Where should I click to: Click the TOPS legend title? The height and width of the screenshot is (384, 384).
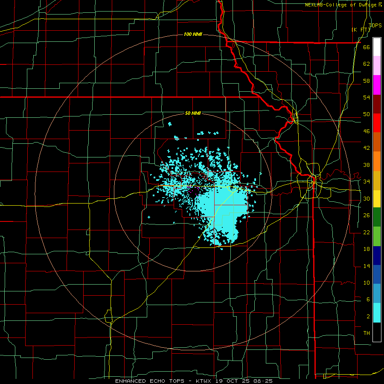coord(375,25)
